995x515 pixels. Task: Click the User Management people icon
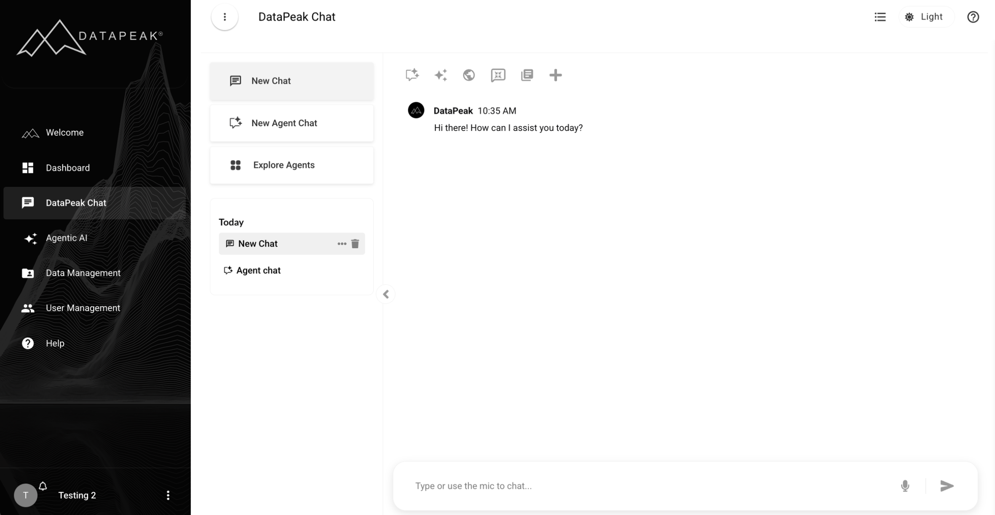coord(28,308)
